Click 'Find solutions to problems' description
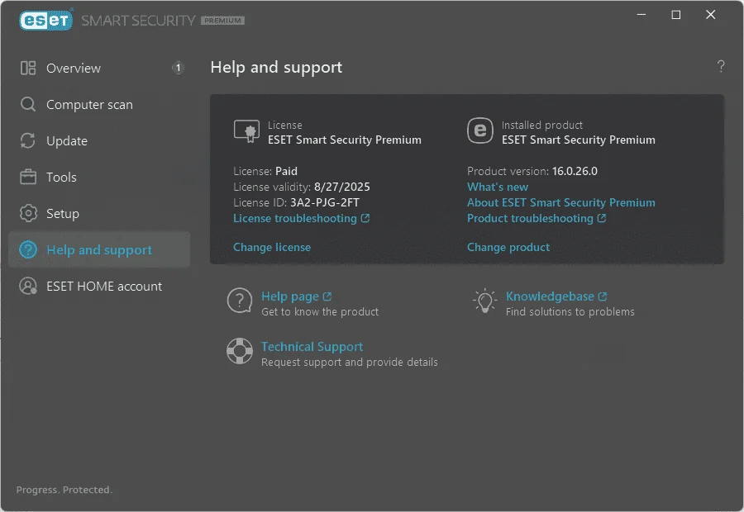 (570, 311)
